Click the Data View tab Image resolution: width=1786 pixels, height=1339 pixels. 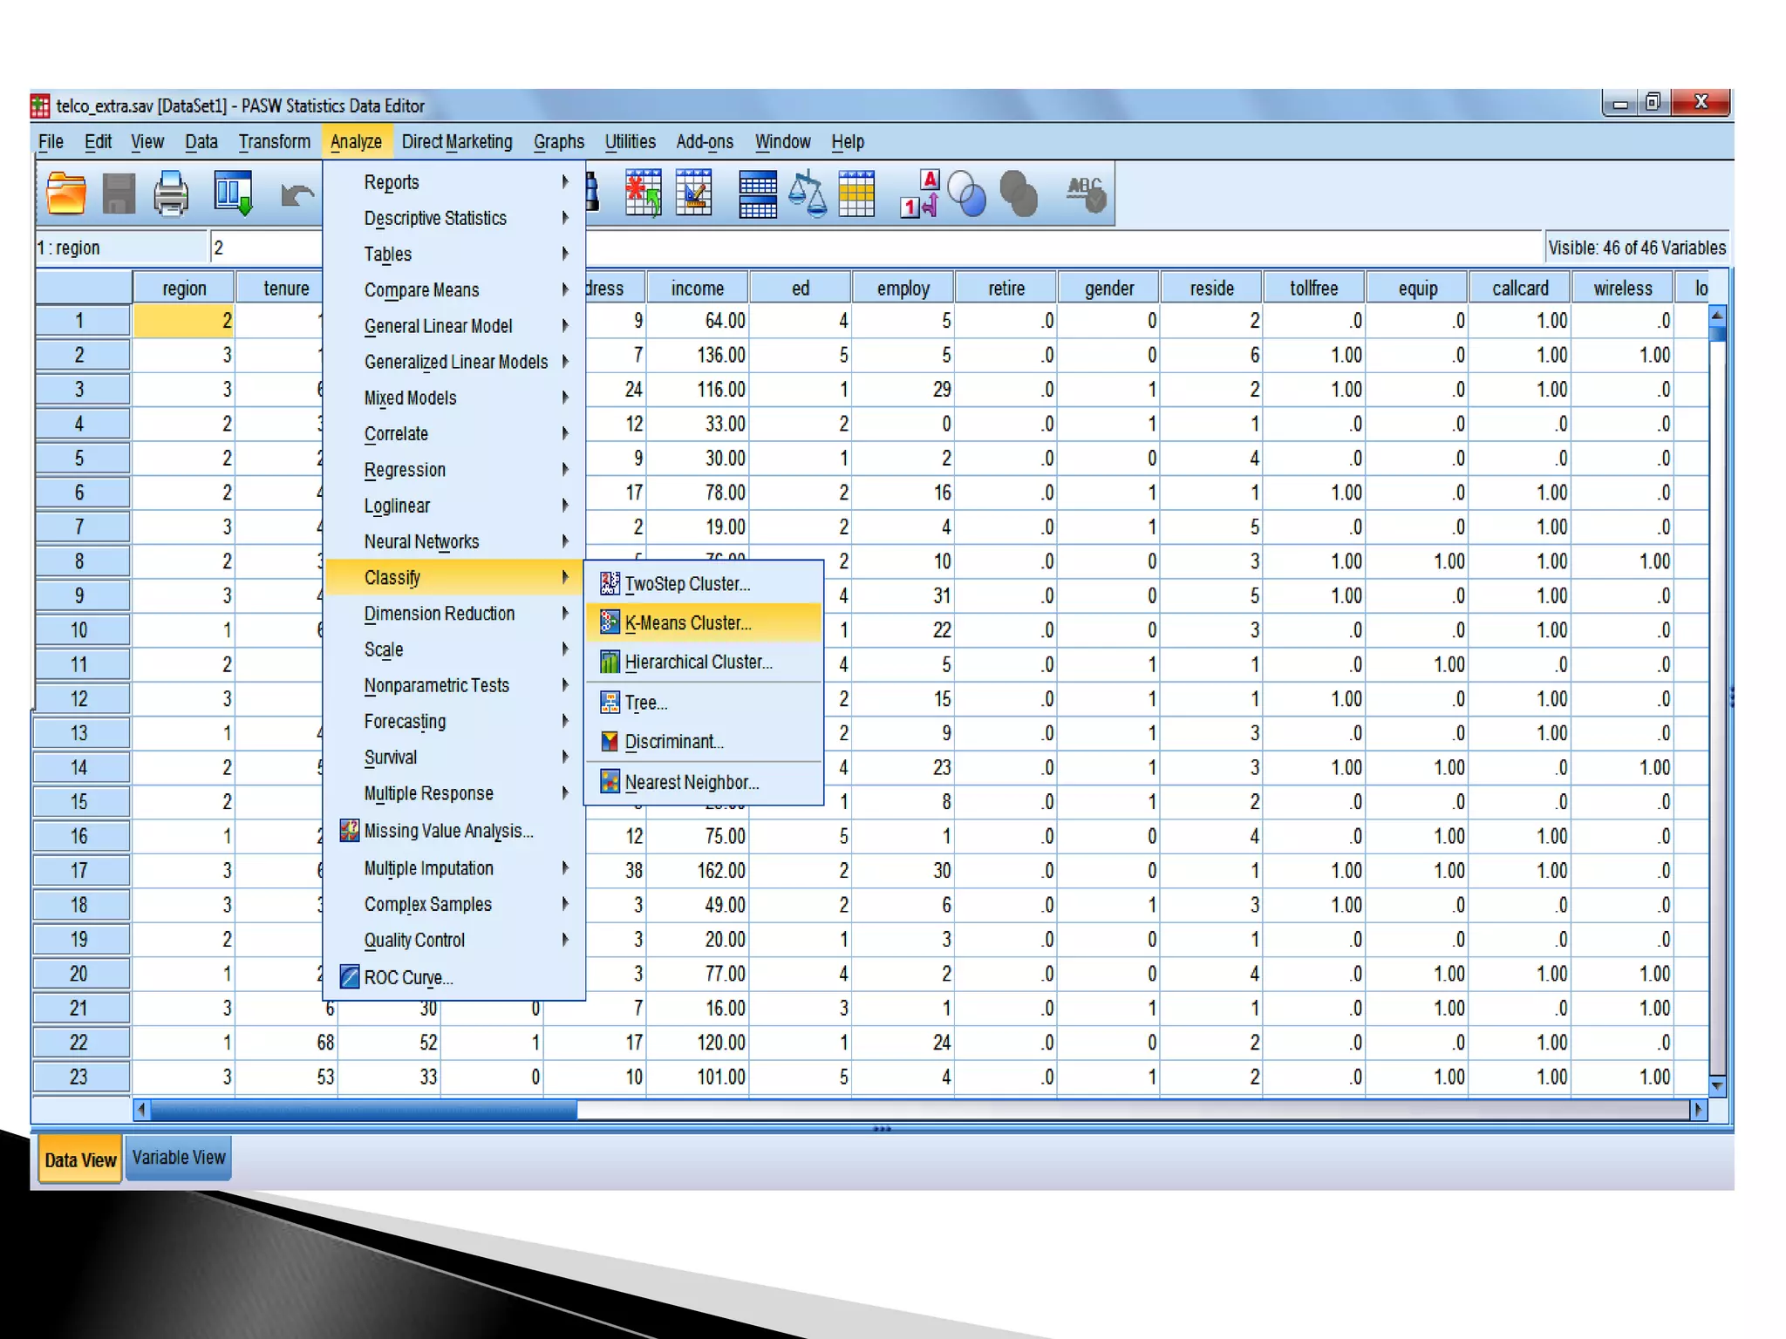pos(80,1159)
